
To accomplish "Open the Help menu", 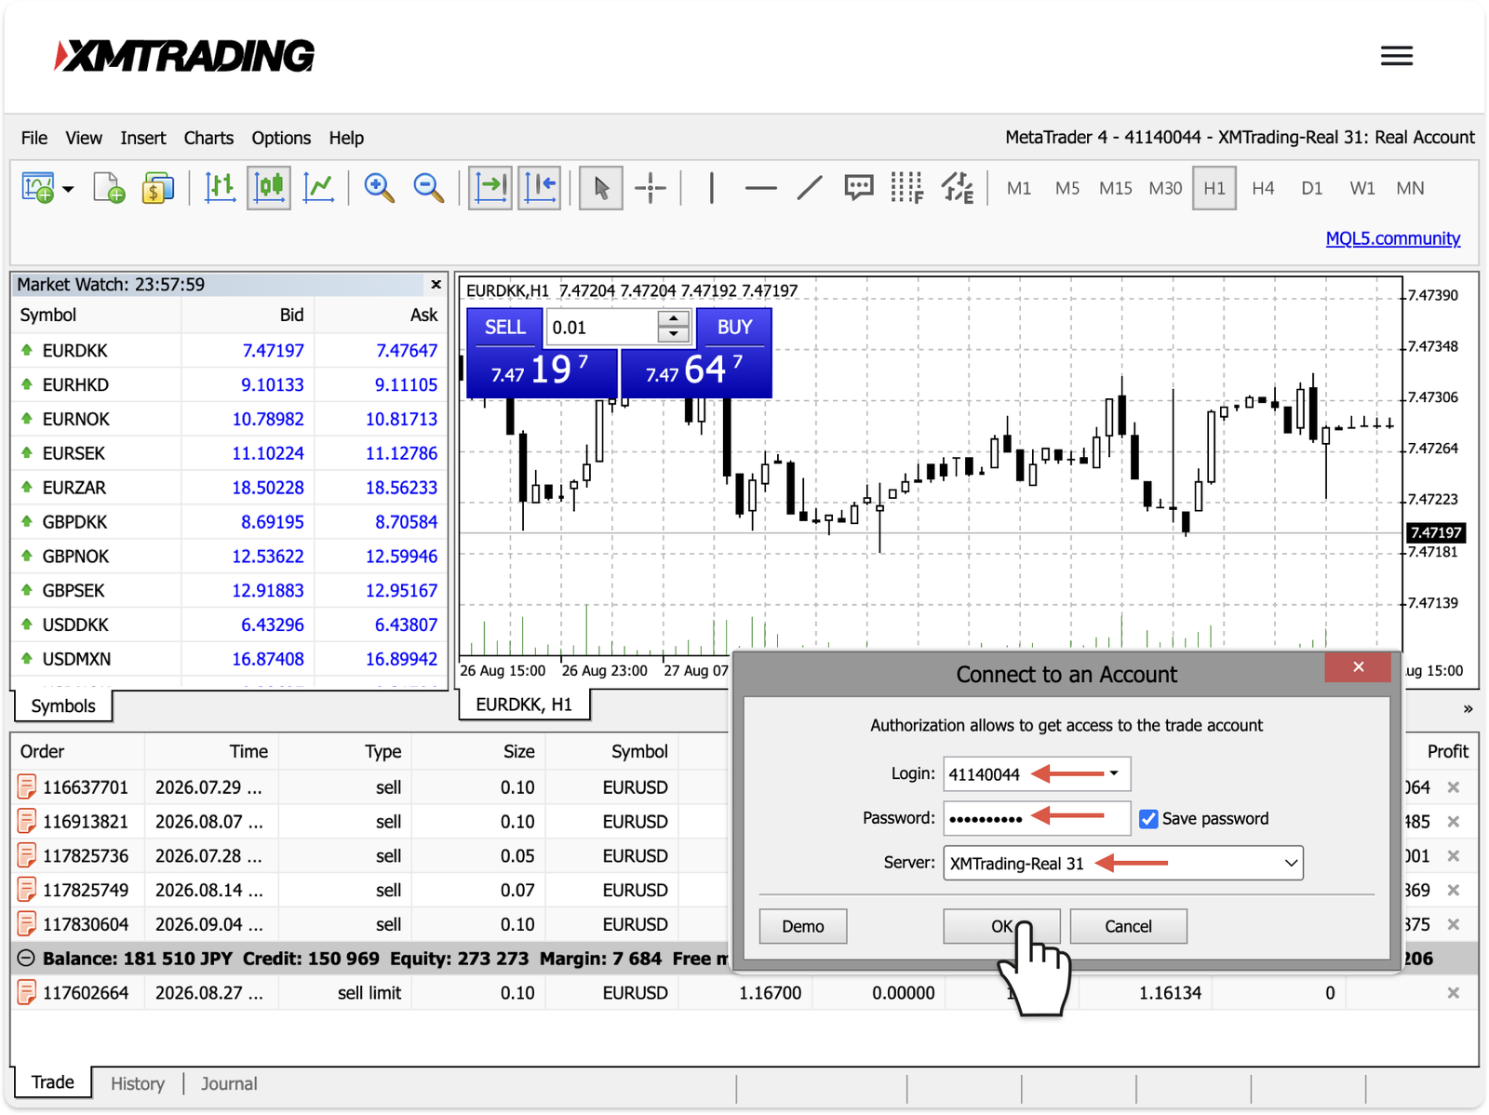I will 346,138.
